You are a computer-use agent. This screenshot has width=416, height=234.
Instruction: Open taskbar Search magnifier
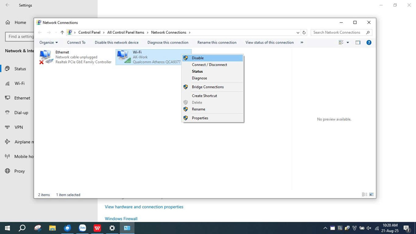coord(22,228)
